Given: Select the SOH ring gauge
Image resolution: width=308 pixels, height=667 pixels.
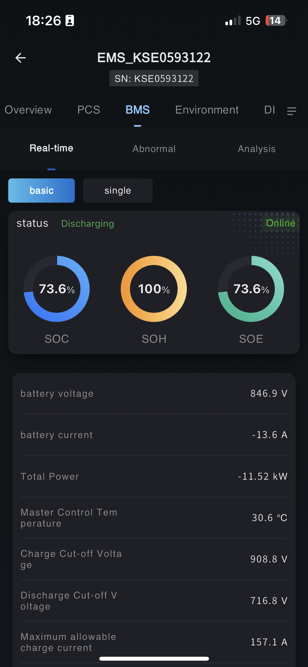Looking at the screenshot, I should click(154, 289).
